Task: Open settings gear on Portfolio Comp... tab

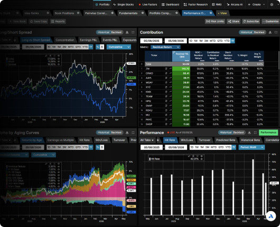Action: click(x=176, y=13)
